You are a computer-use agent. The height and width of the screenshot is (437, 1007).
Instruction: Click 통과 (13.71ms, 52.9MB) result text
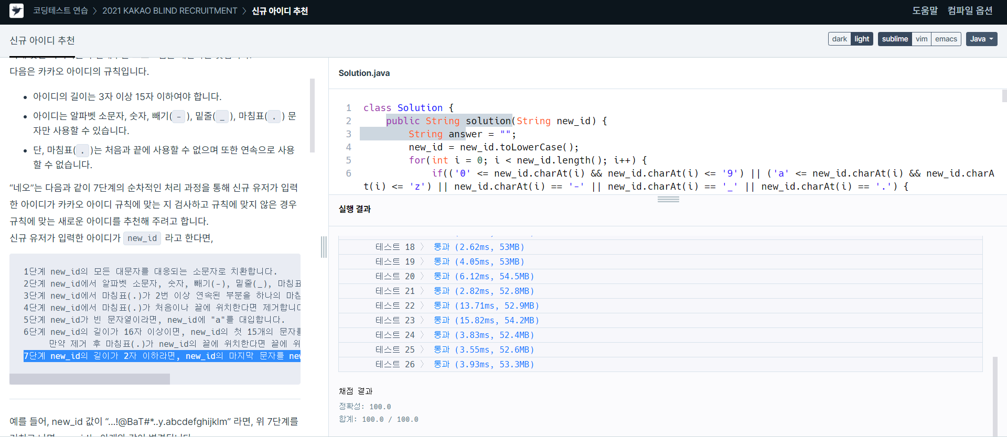[x=486, y=305]
